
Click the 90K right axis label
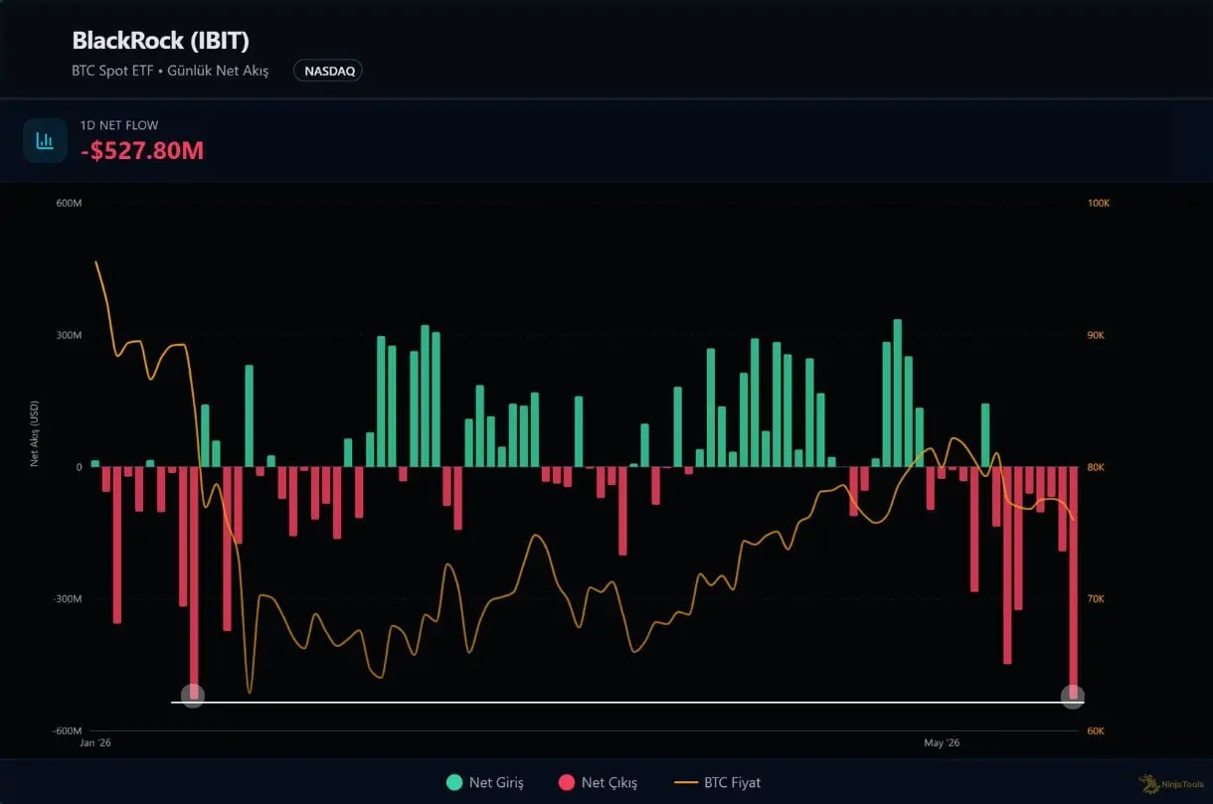click(x=1096, y=335)
